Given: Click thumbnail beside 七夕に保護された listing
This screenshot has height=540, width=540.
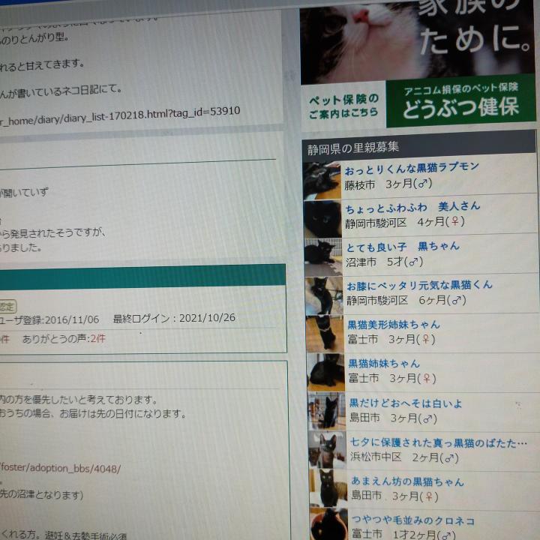Looking at the screenshot, I should coord(327,450).
